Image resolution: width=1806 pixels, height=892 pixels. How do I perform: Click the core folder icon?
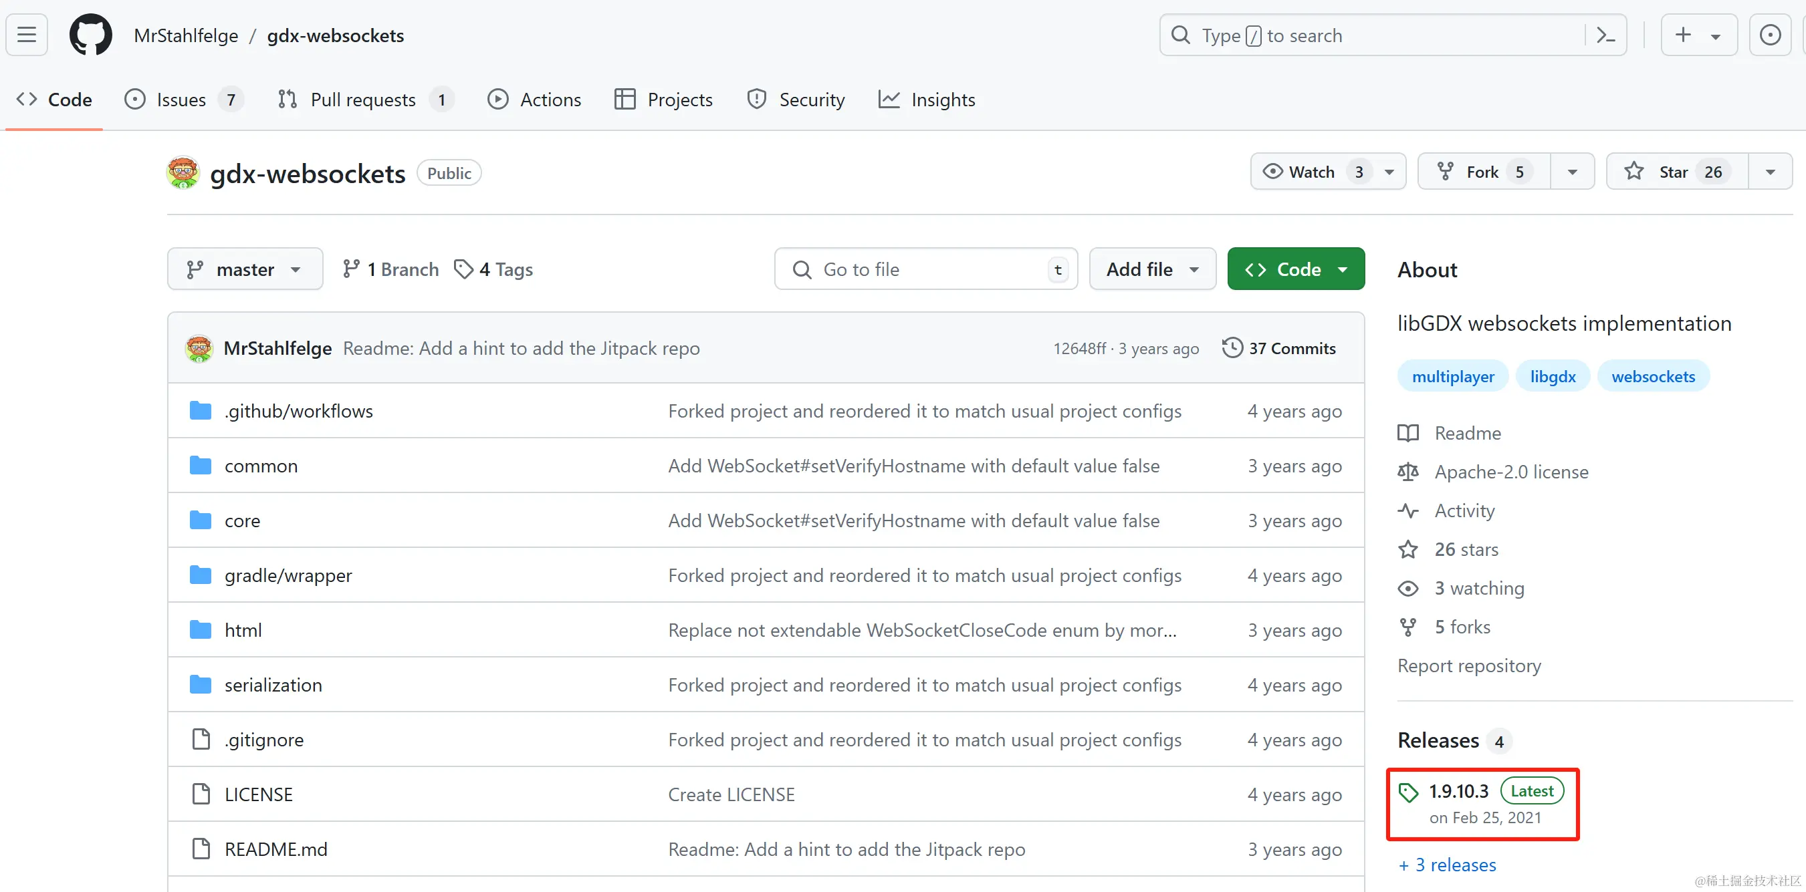click(201, 520)
